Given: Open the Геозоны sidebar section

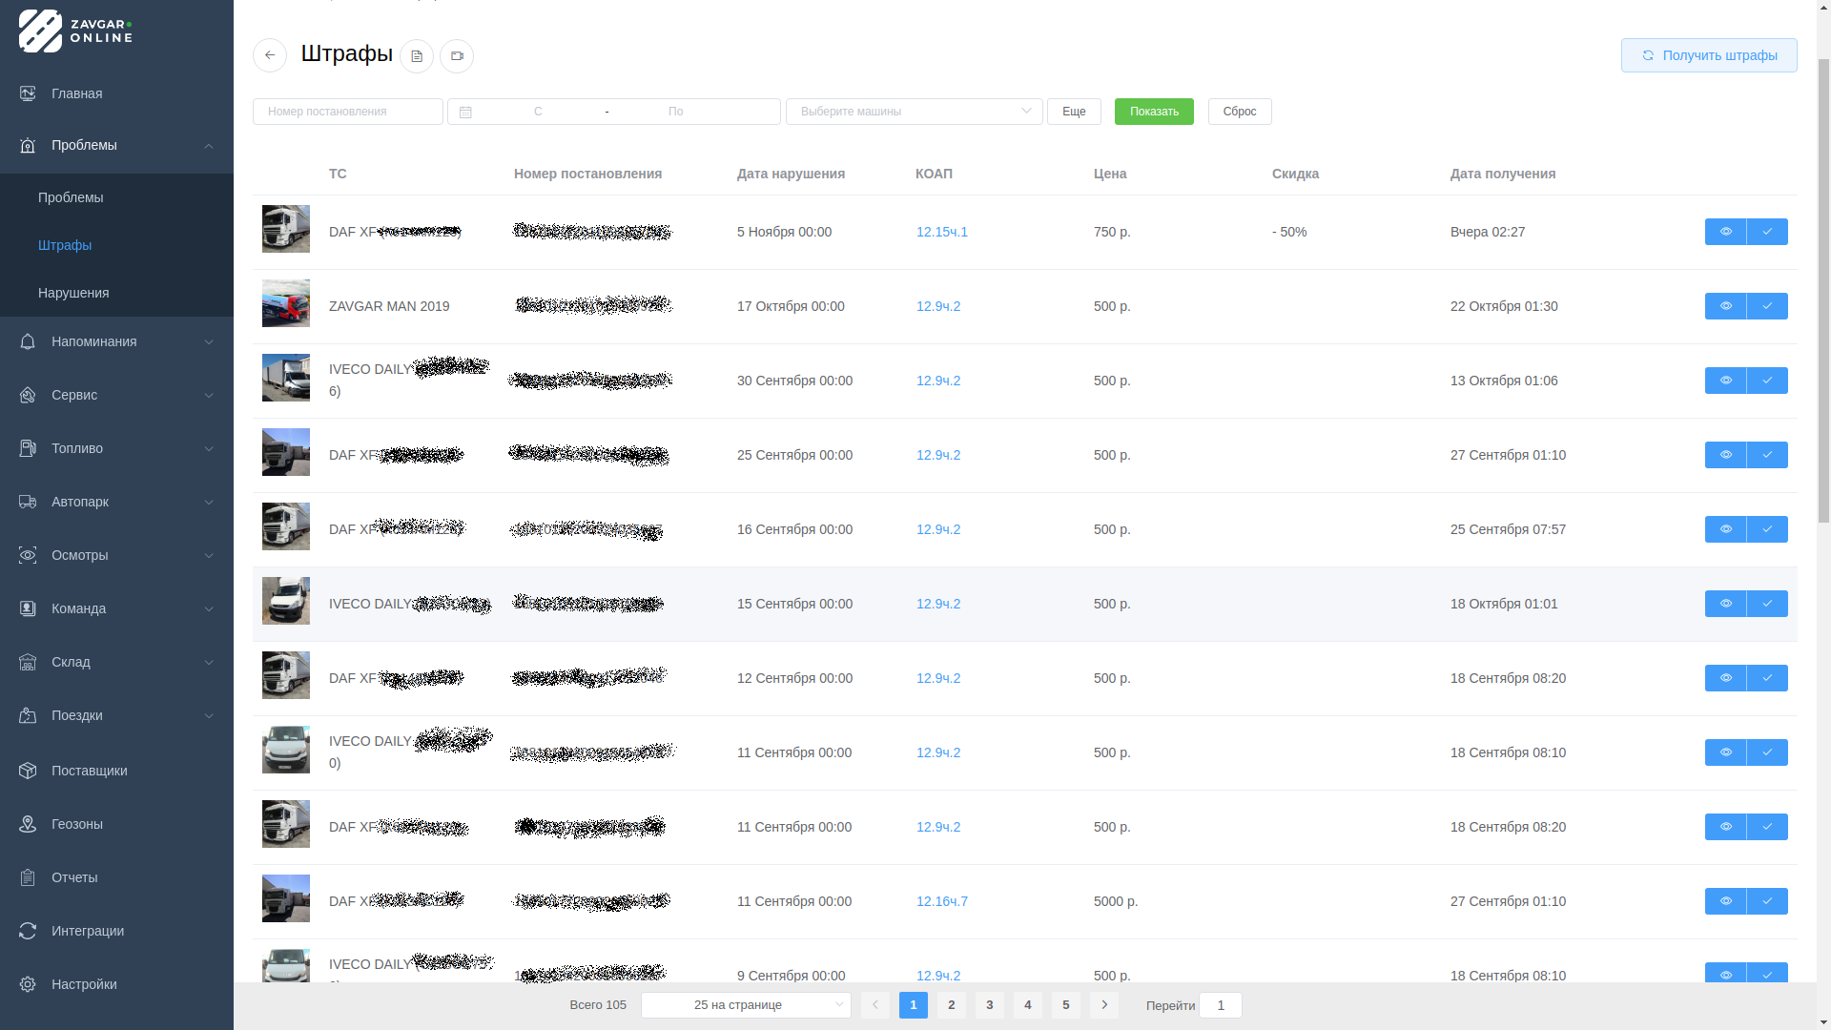Looking at the screenshot, I should 77,824.
